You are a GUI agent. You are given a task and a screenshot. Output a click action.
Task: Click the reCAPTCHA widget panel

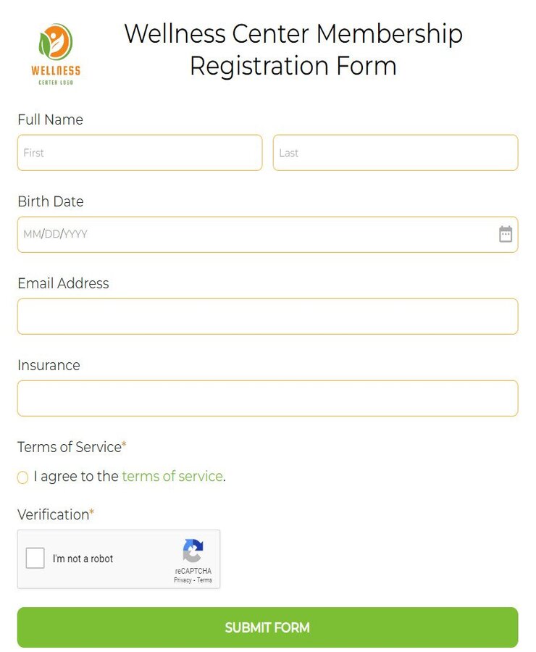click(x=119, y=559)
